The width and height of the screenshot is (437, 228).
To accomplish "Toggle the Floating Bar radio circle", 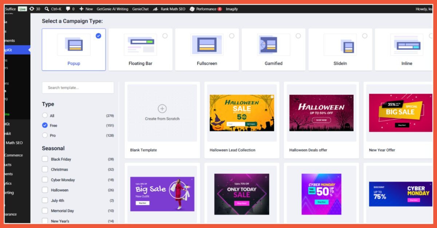I will (x=165, y=36).
